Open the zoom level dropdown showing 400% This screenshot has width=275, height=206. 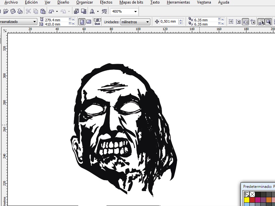click(135, 11)
